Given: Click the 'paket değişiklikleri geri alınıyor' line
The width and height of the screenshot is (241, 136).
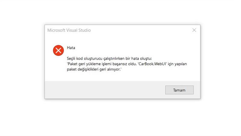Looking at the screenshot, I should [x=94, y=69].
